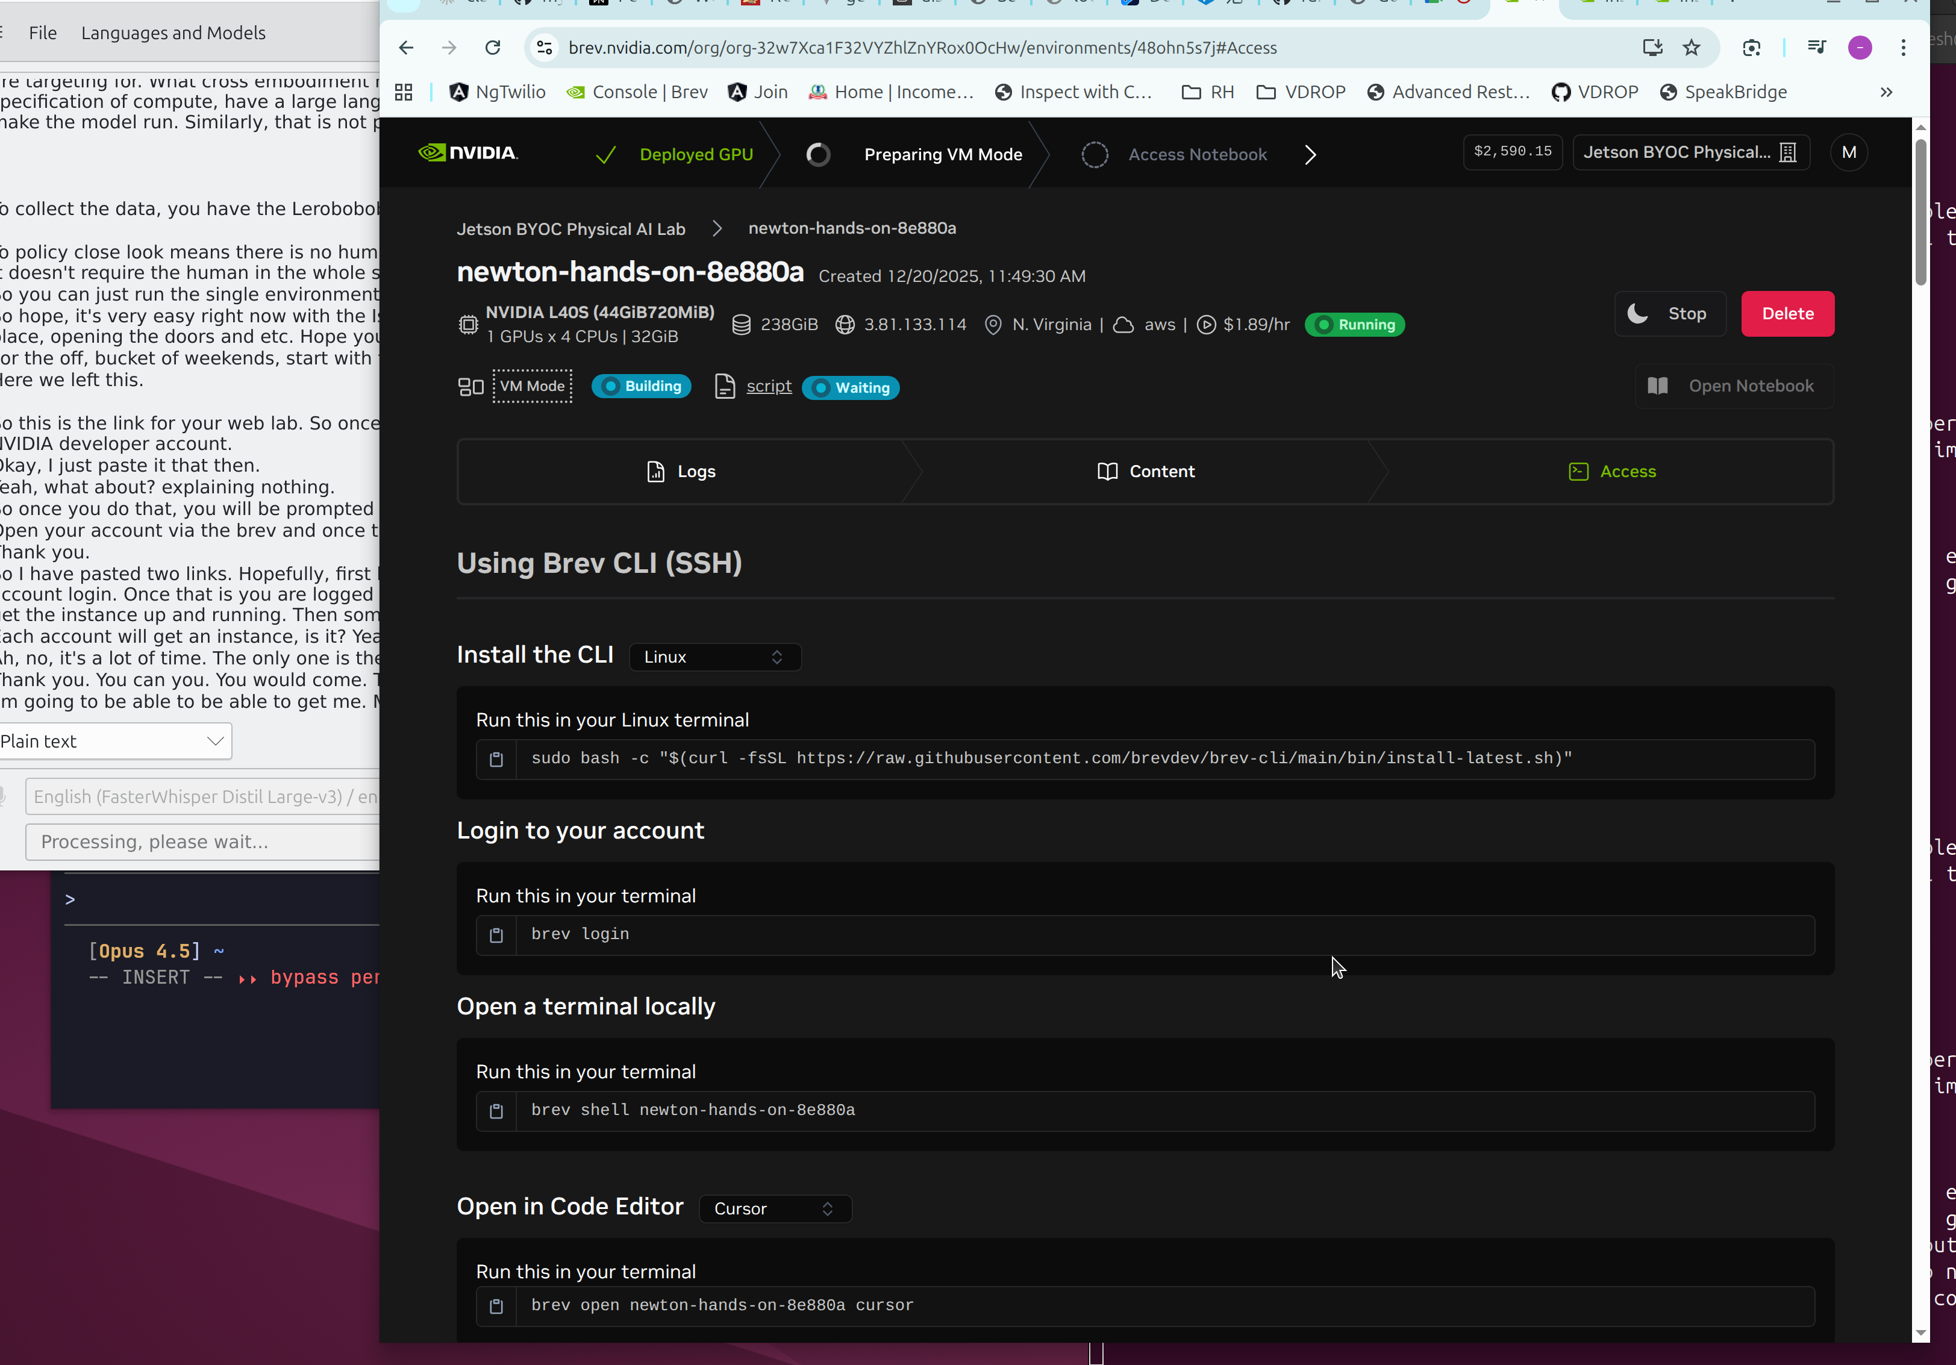Bookmark this page with the star icon
The height and width of the screenshot is (1365, 1956).
(1692, 48)
